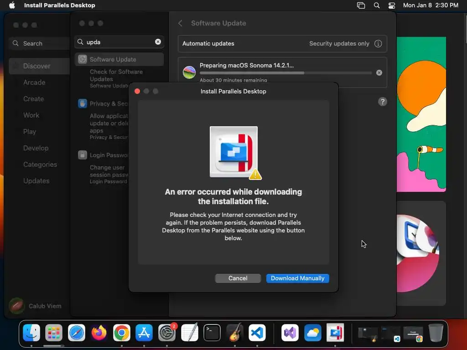
Task: Open Safari from the dock
Action: [77, 332]
